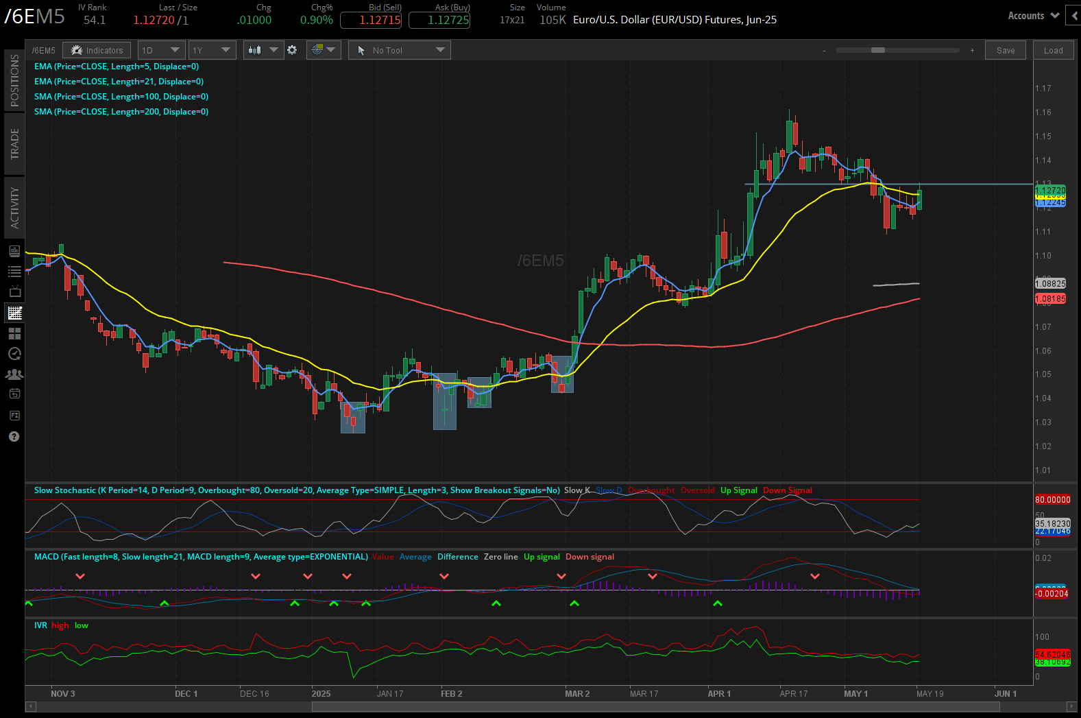This screenshot has height=718, width=1081.
Task: Select the IVR study label
Action: pos(40,625)
